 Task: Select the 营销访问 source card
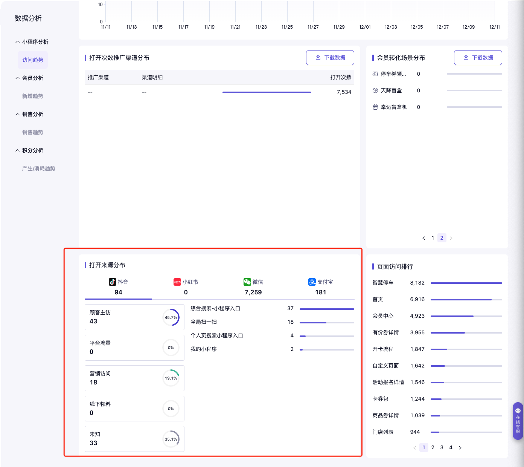coord(134,378)
